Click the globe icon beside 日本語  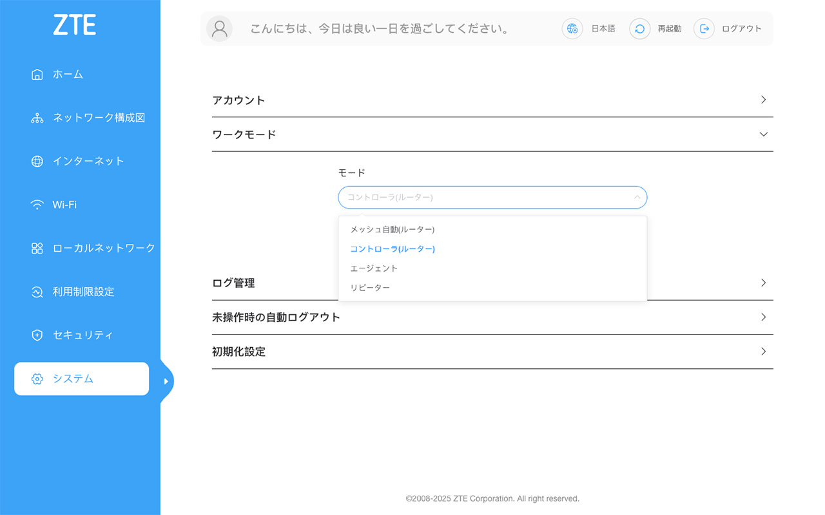coord(572,28)
